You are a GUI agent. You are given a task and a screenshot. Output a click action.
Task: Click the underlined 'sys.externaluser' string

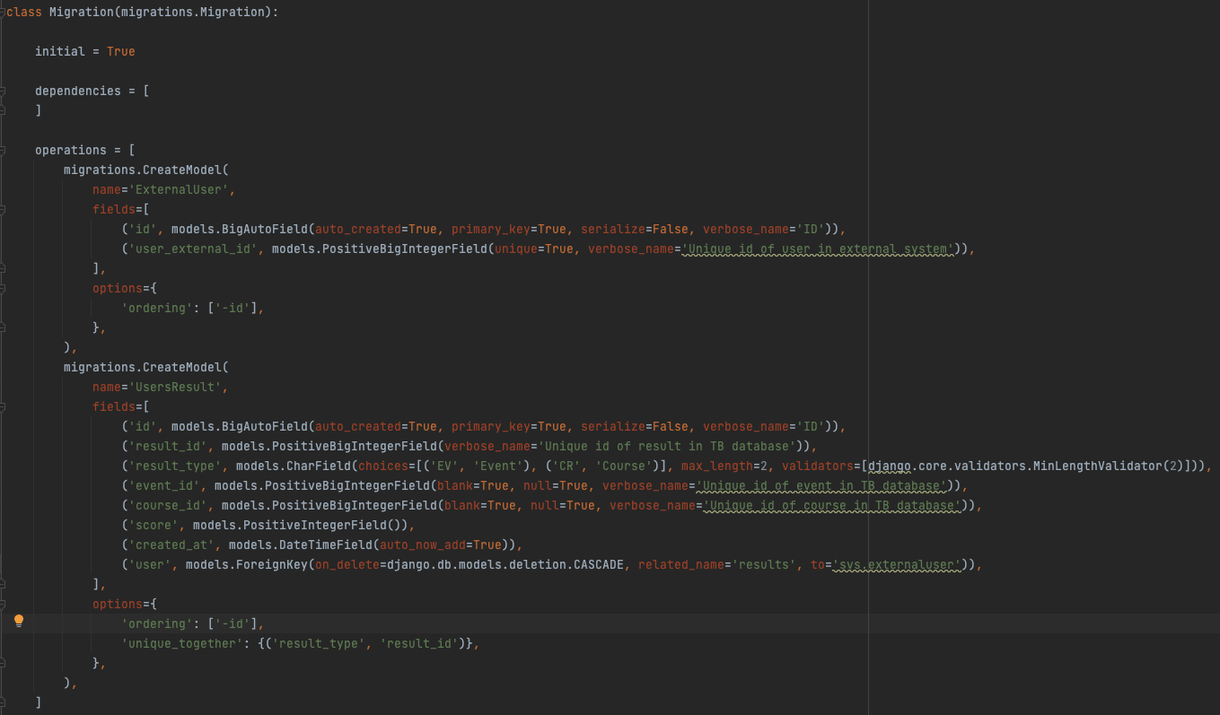coord(897,564)
